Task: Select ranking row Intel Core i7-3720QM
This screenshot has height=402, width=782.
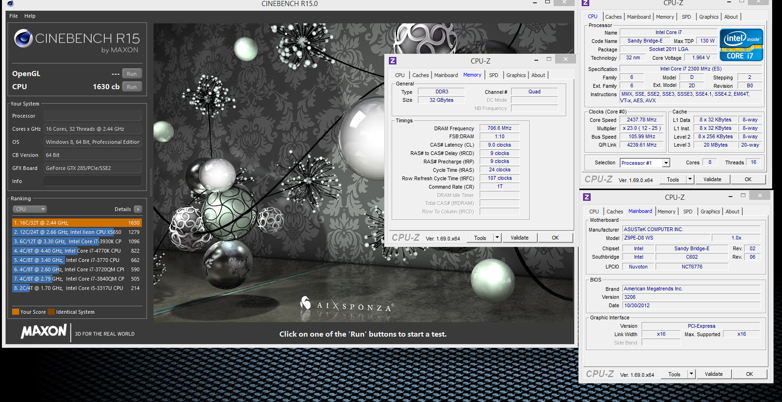Action: 77,269
